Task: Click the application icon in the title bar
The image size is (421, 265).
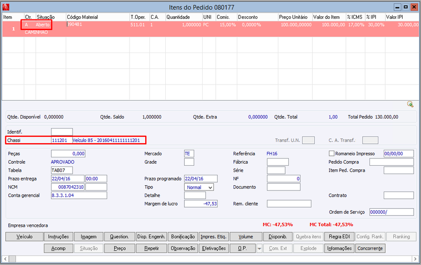Action: click(6, 7)
